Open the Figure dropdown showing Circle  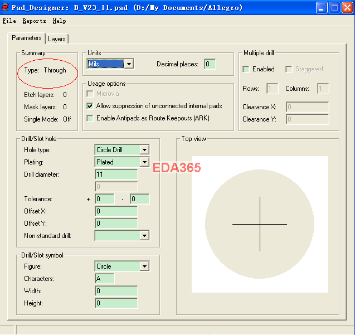pyautogui.click(x=122, y=266)
